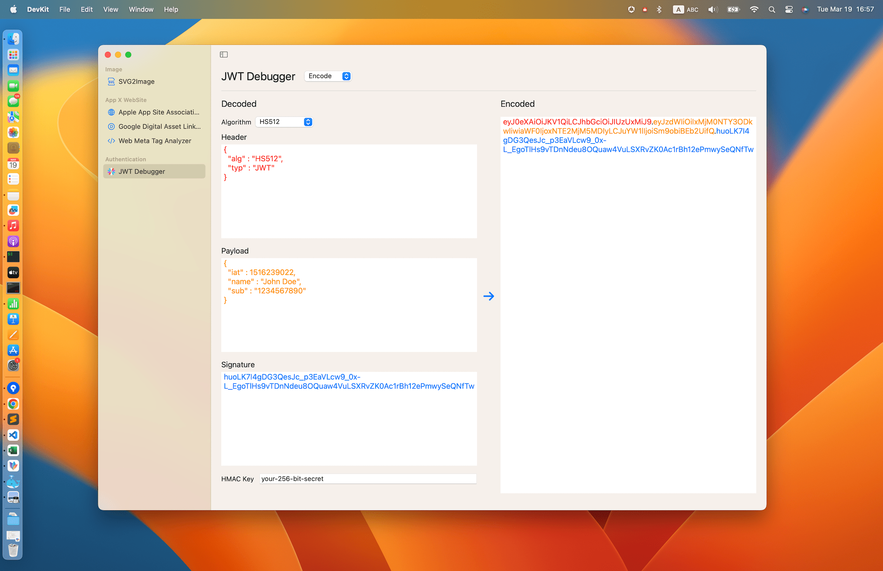
Task: Open SVG2Image in the sidebar
Action: click(x=154, y=81)
